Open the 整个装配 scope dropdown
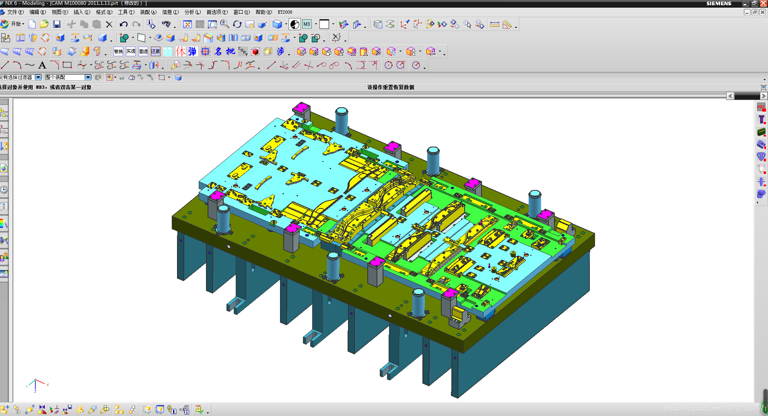768x416 pixels. (x=88, y=77)
